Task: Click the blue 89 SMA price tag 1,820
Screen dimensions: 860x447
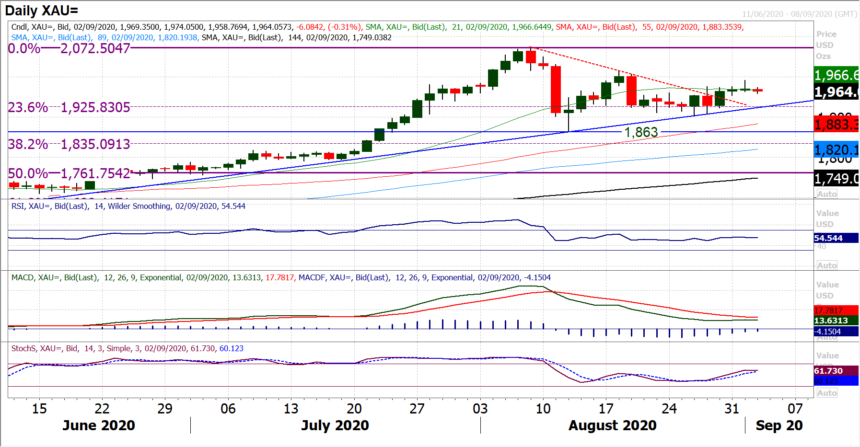Action: click(x=836, y=150)
